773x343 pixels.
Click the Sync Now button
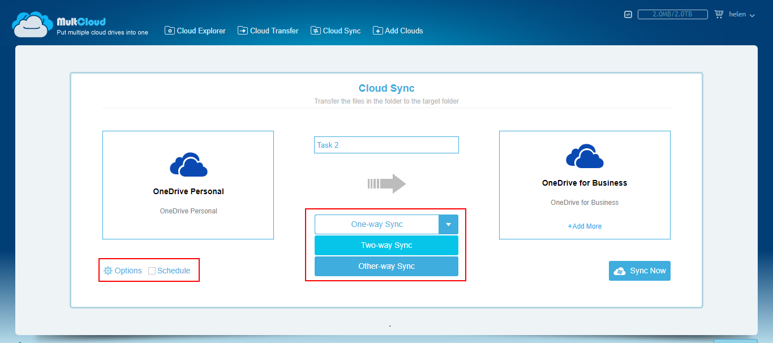639,271
